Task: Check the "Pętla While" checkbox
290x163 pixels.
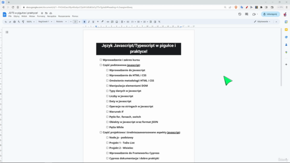Action: click(107, 127)
